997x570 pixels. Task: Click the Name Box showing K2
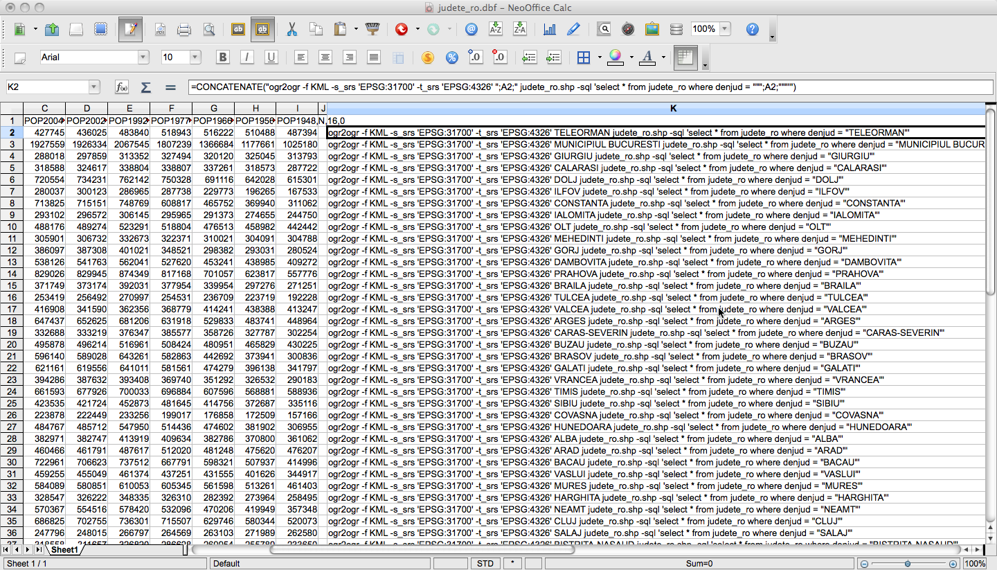47,87
